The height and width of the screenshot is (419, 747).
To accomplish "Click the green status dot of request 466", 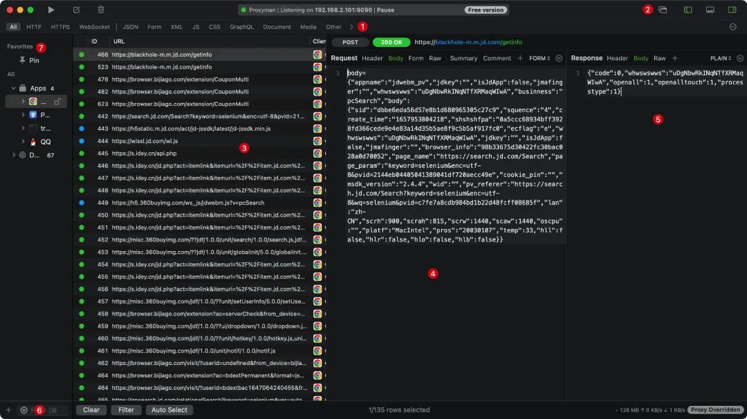I will 82,55.
